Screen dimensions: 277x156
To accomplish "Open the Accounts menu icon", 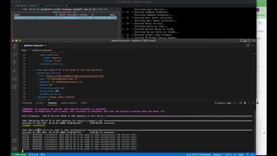I will (x=15, y=140).
